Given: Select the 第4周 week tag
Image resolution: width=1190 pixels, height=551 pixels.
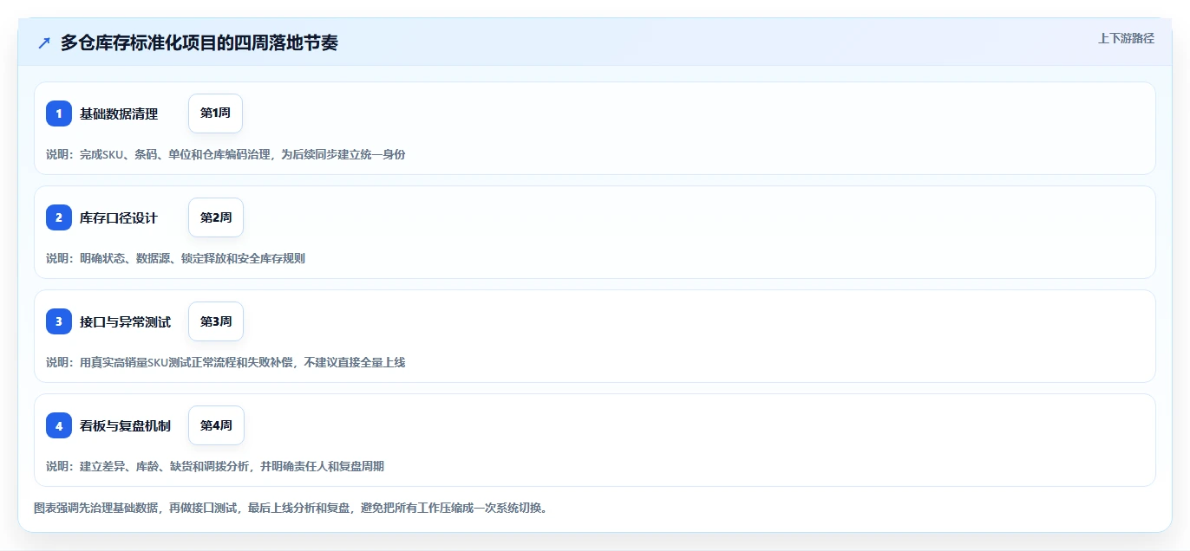Looking at the screenshot, I should tap(216, 425).
